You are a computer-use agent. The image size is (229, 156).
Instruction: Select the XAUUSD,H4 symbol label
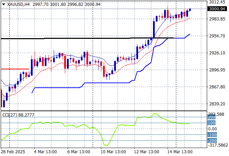click(18, 5)
